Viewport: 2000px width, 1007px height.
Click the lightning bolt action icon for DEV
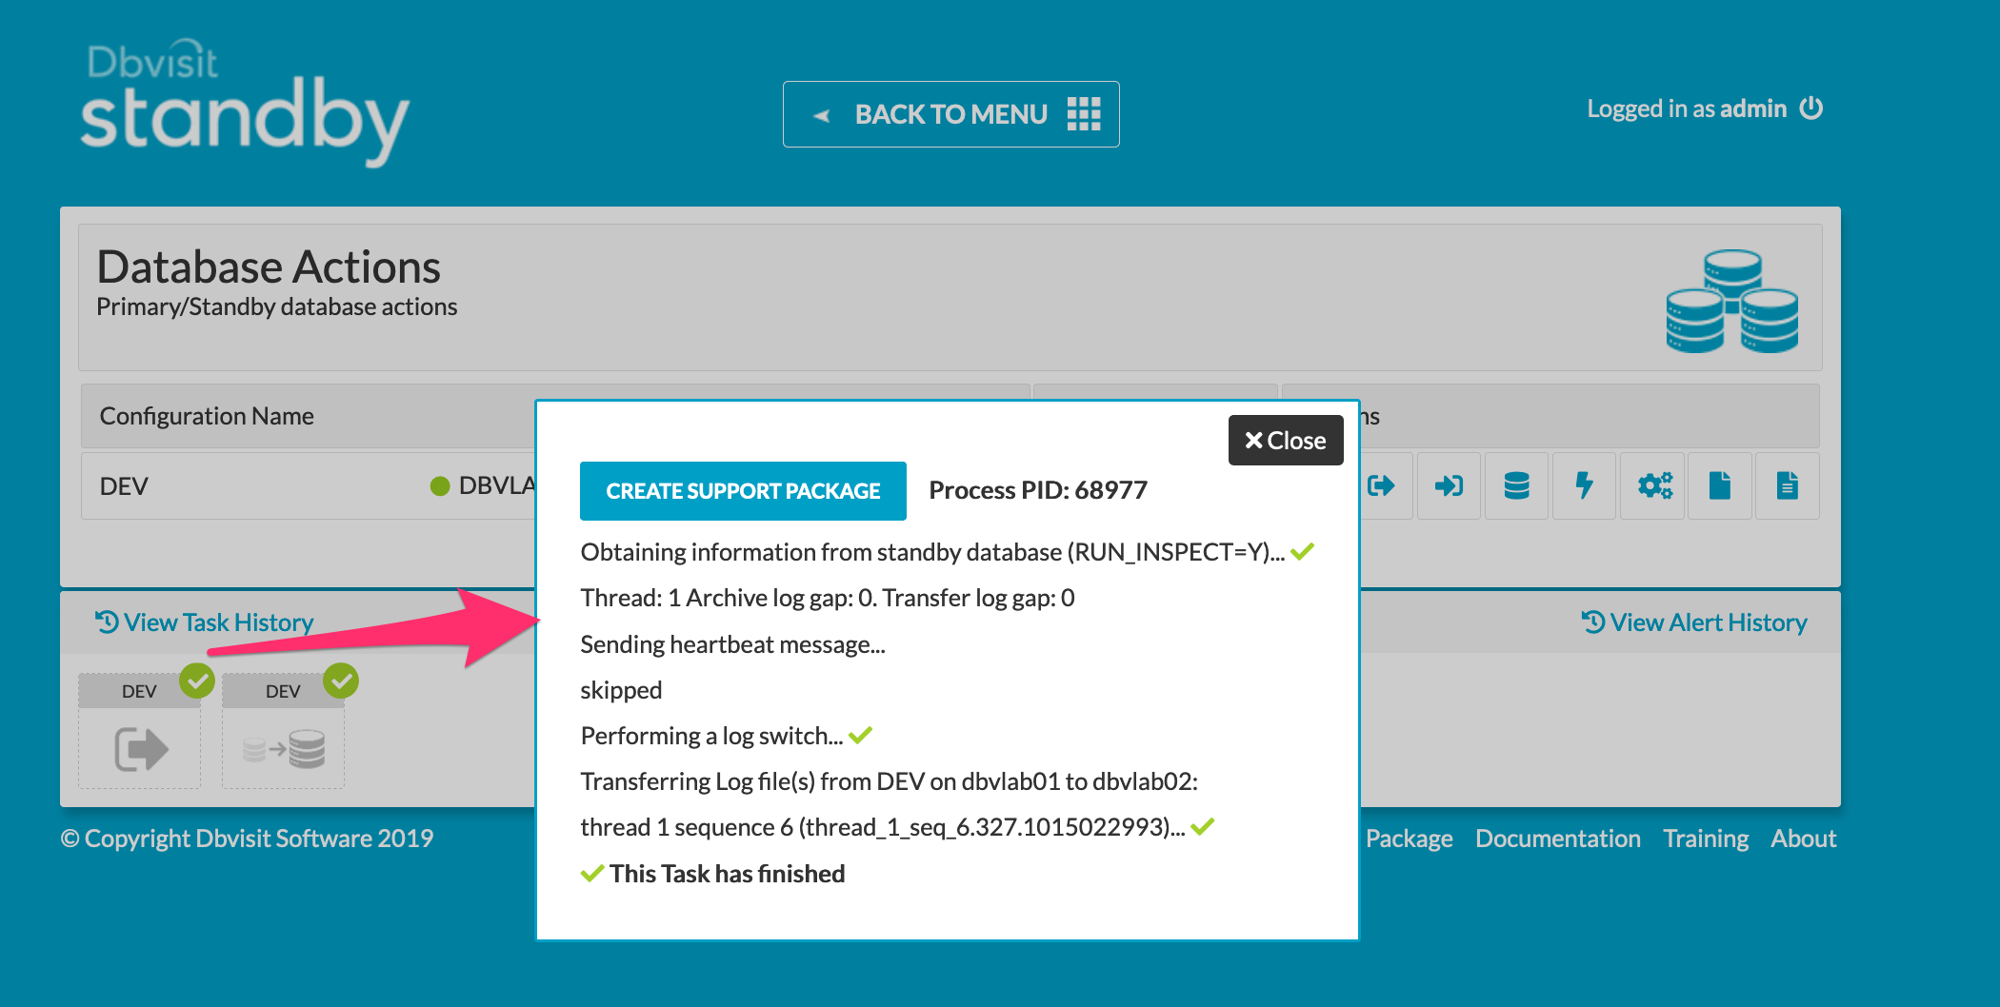tap(1584, 486)
